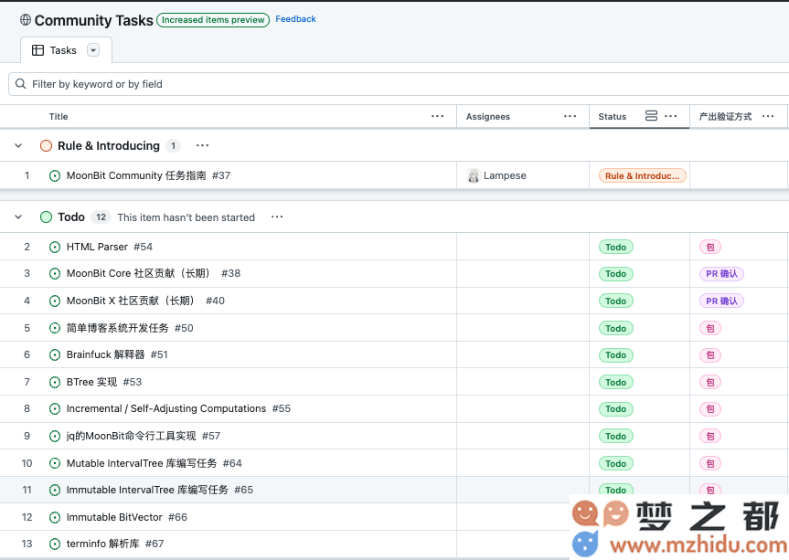Screen dimensions: 789x560
Task: Open Todo group actions menu
Action: click(277, 217)
